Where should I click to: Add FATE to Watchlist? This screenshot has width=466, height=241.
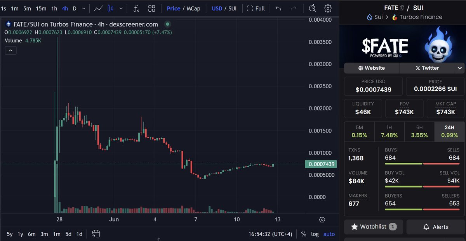[374, 227]
